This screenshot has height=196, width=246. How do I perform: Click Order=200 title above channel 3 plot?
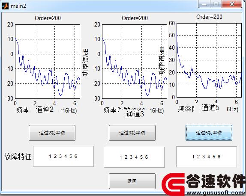[135, 18]
